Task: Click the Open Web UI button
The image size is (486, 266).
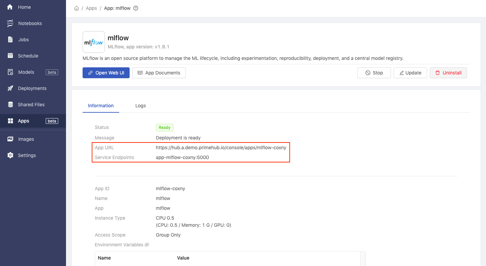Action: [106, 73]
